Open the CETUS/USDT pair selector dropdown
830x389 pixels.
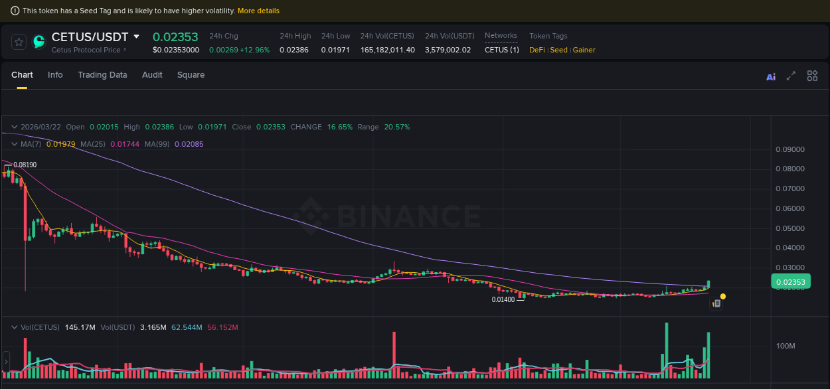tap(136, 37)
